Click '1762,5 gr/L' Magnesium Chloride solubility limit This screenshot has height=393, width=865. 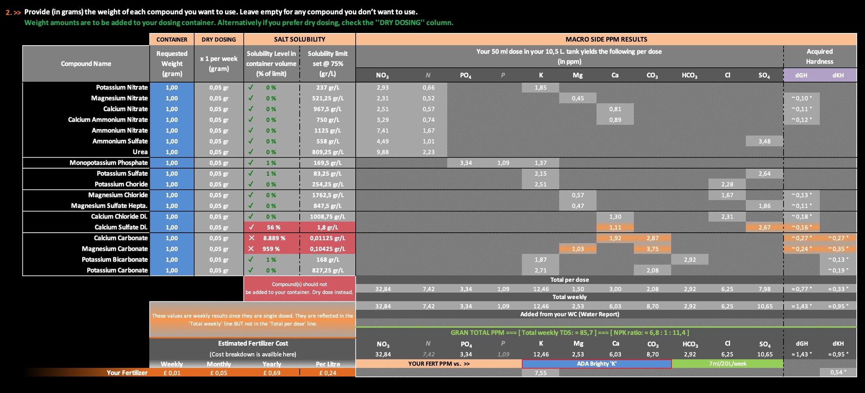click(x=328, y=195)
